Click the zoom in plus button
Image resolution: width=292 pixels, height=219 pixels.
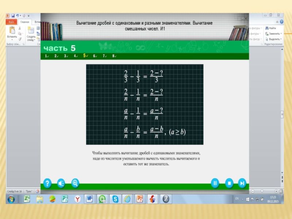click(276, 191)
